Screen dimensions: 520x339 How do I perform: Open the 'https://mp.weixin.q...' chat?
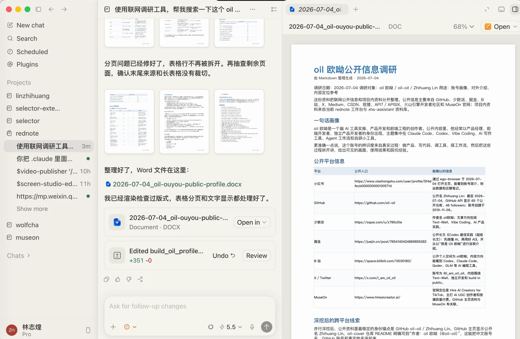(49, 196)
